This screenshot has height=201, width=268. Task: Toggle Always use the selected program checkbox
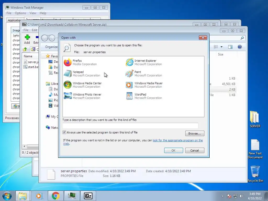(64, 132)
